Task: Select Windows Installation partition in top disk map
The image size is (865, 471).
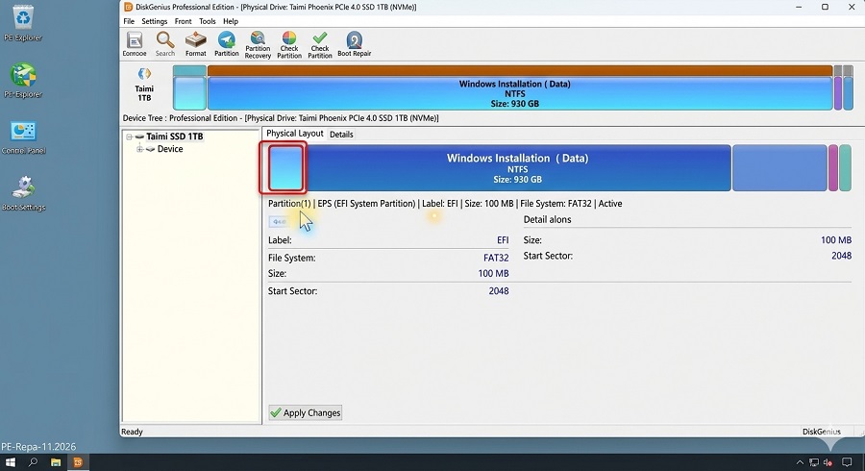Action: 520,87
